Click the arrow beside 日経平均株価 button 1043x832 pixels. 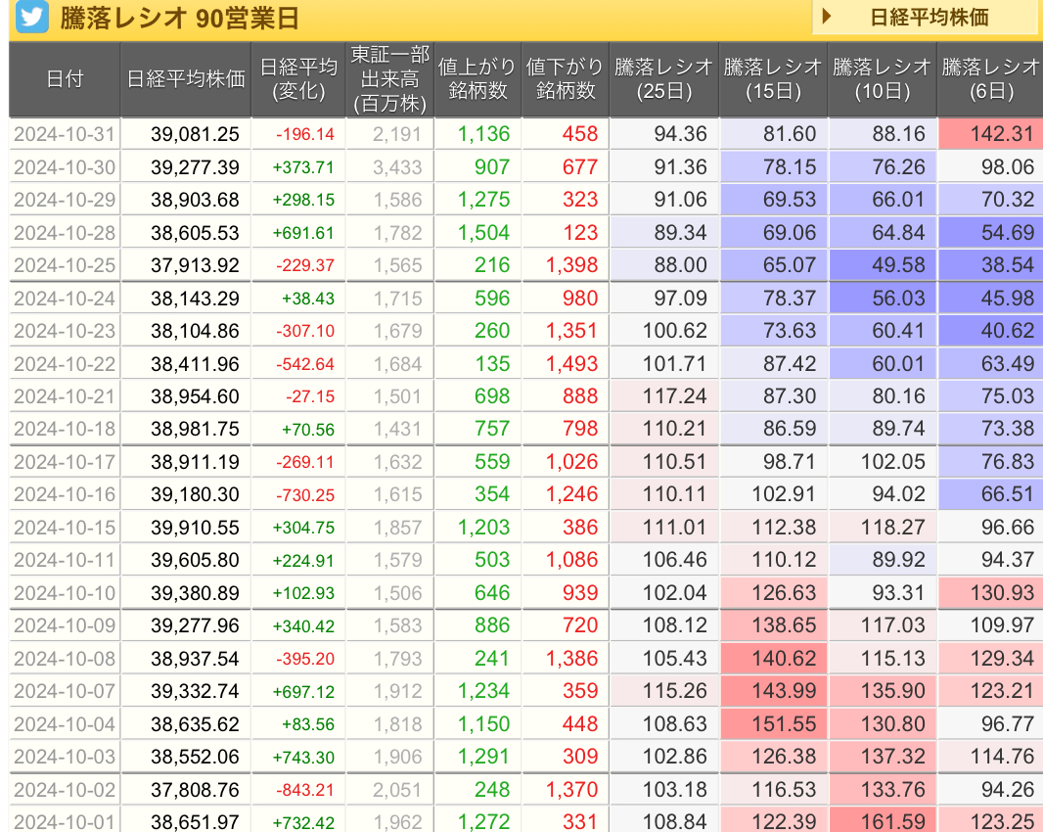[827, 16]
